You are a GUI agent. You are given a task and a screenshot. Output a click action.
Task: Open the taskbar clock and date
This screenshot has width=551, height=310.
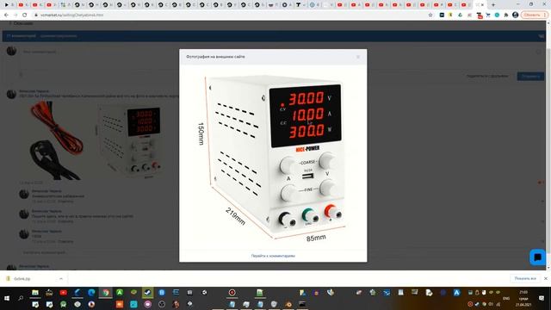523,299
